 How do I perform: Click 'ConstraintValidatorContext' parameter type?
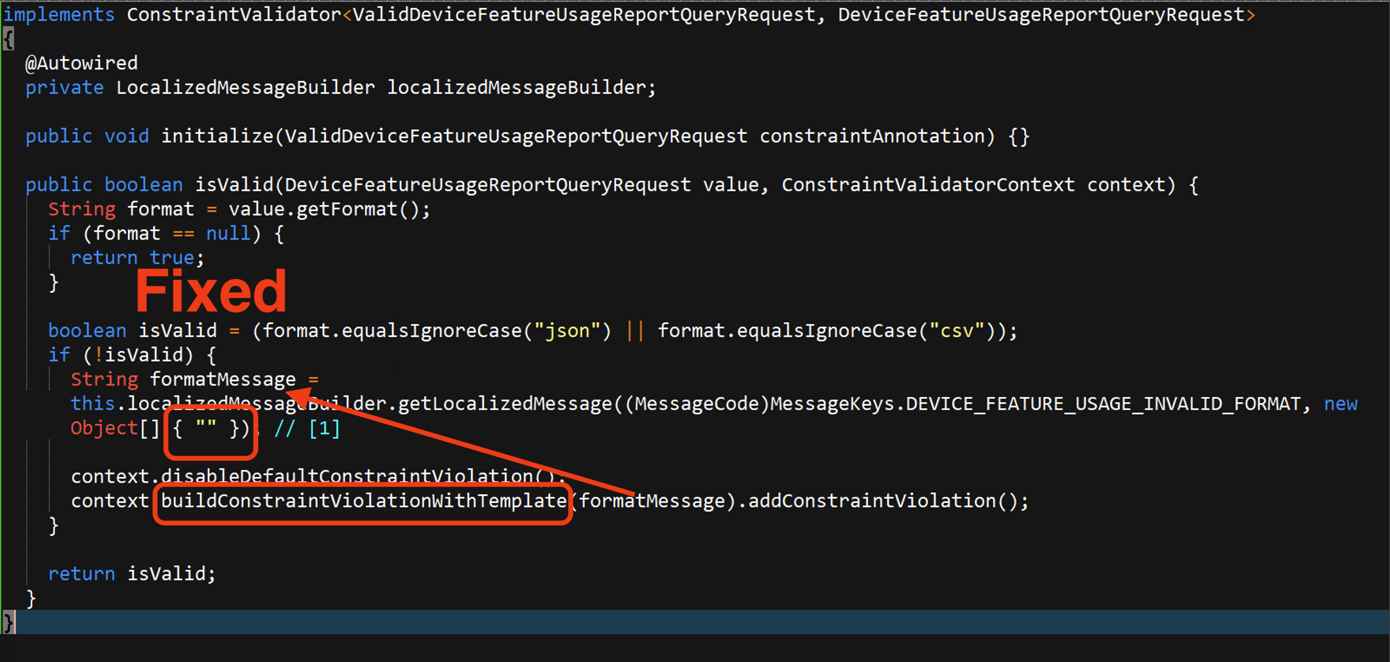click(x=928, y=185)
